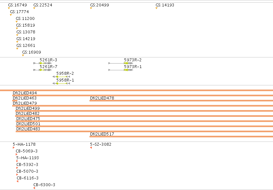
Task: Select the 5261R-7 transcript glyph
Action: click(42, 70)
